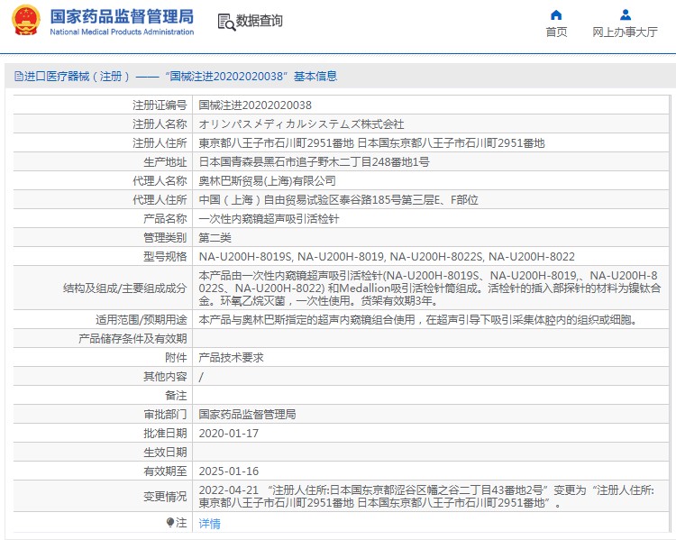676x540 pixels.
Task: Click the 注册人名称 row label
Action: [160, 124]
